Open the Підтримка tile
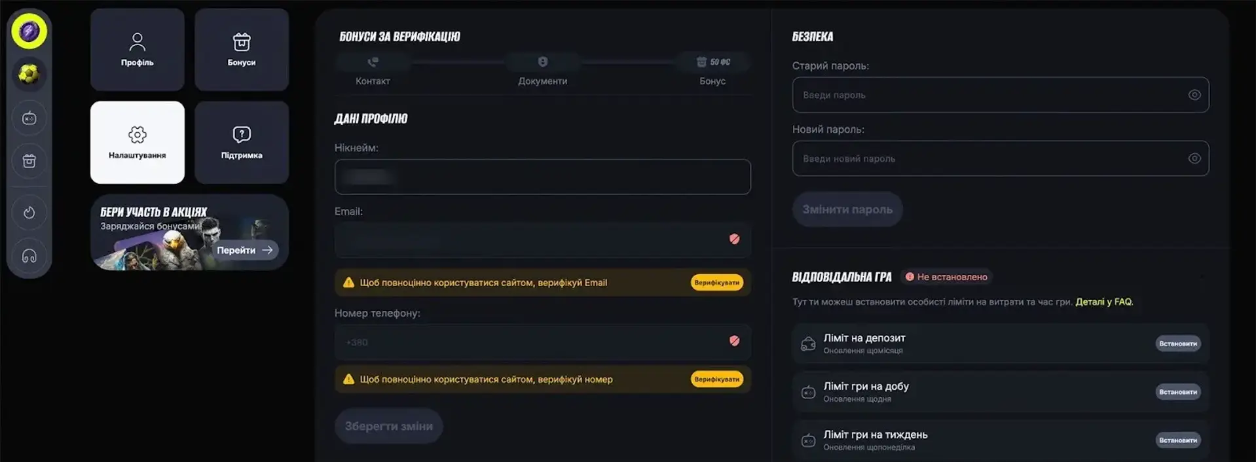The height and width of the screenshot is (462, 1256). tap(242, 142)
